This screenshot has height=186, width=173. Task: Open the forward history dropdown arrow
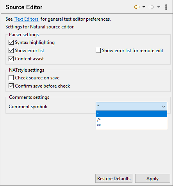159,7
